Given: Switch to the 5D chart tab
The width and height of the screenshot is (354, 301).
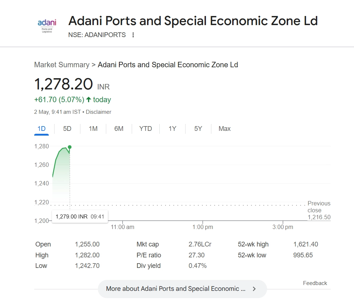Looking at the screenshot, I should [67, 129].
